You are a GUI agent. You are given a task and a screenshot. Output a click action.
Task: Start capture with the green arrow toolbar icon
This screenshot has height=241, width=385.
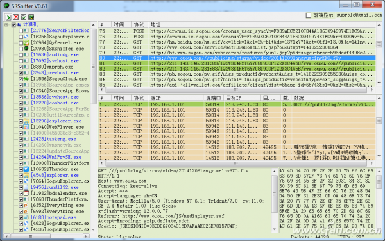pos(8,17)
